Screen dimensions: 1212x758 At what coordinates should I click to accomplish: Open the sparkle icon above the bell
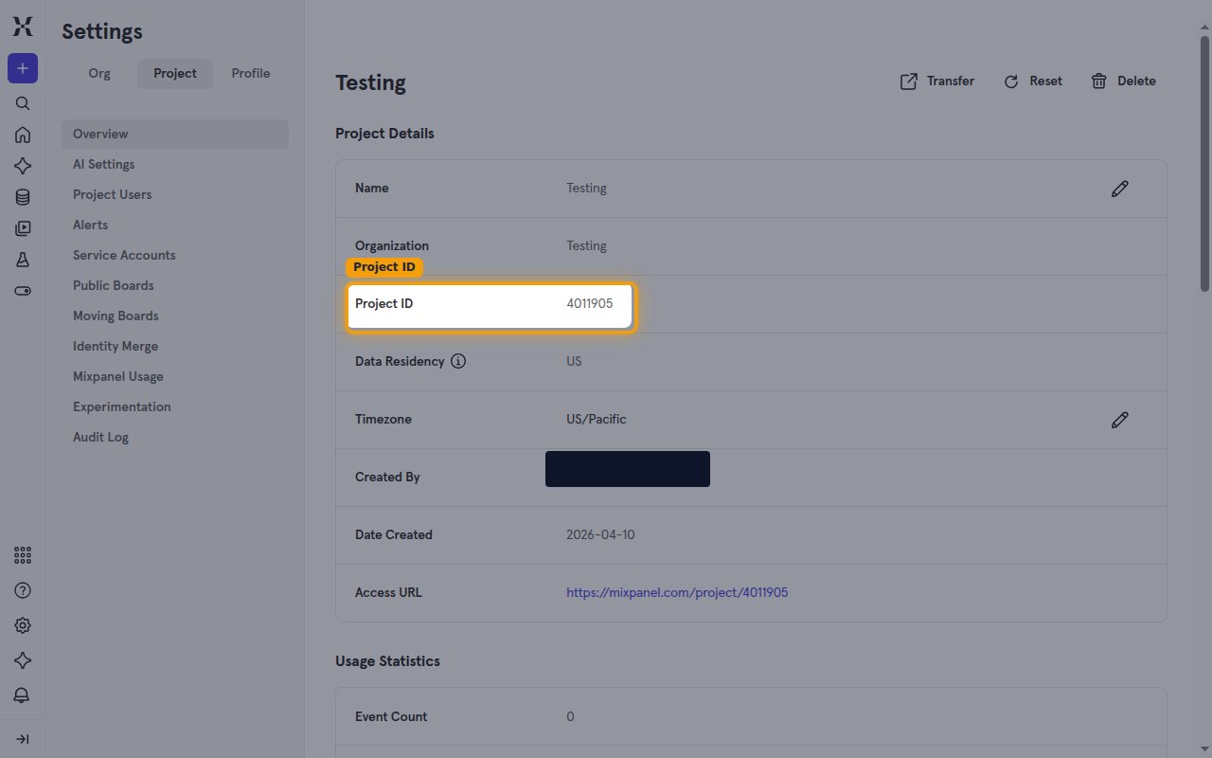coord(23,660)
